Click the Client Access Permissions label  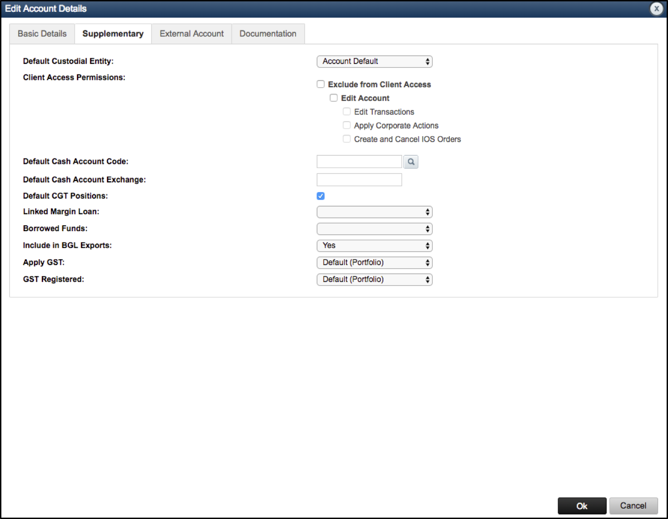pos(74,78)
